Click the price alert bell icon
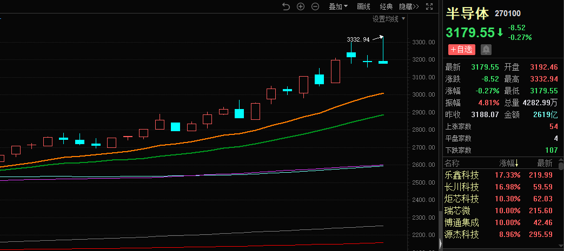This screenshot has width=564, height=251. (x=486, y=49)
